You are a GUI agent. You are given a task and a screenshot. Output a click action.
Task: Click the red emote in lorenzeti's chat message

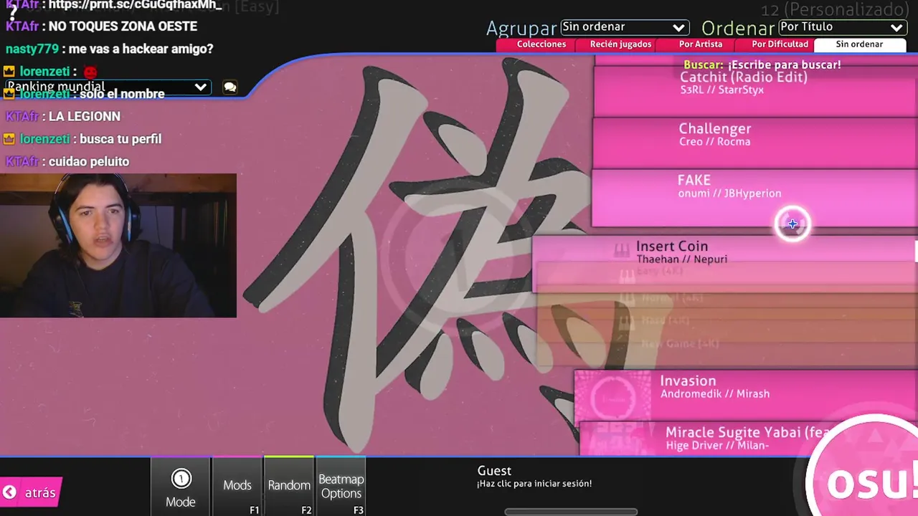90,72
